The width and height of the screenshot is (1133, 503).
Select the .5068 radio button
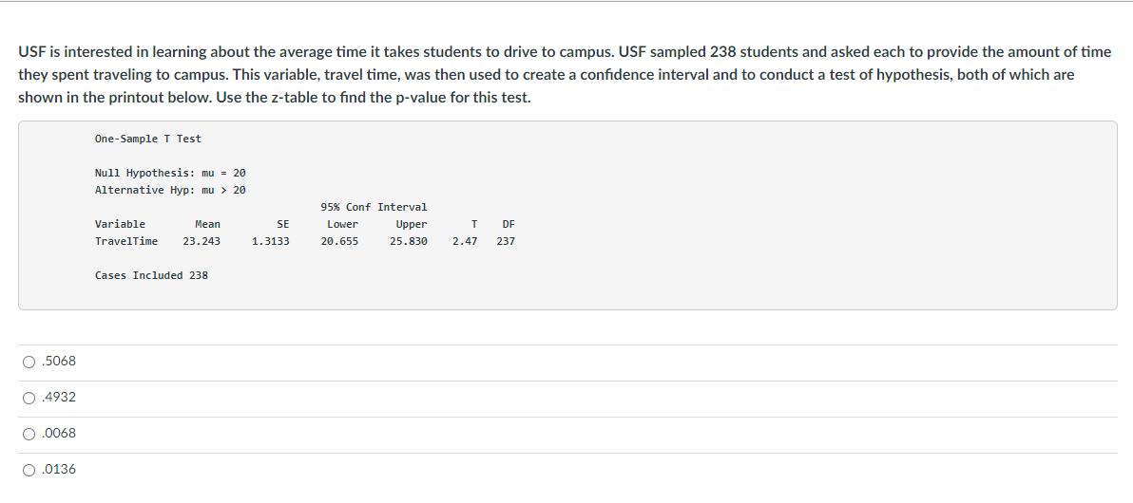click(x=30, y=362)
